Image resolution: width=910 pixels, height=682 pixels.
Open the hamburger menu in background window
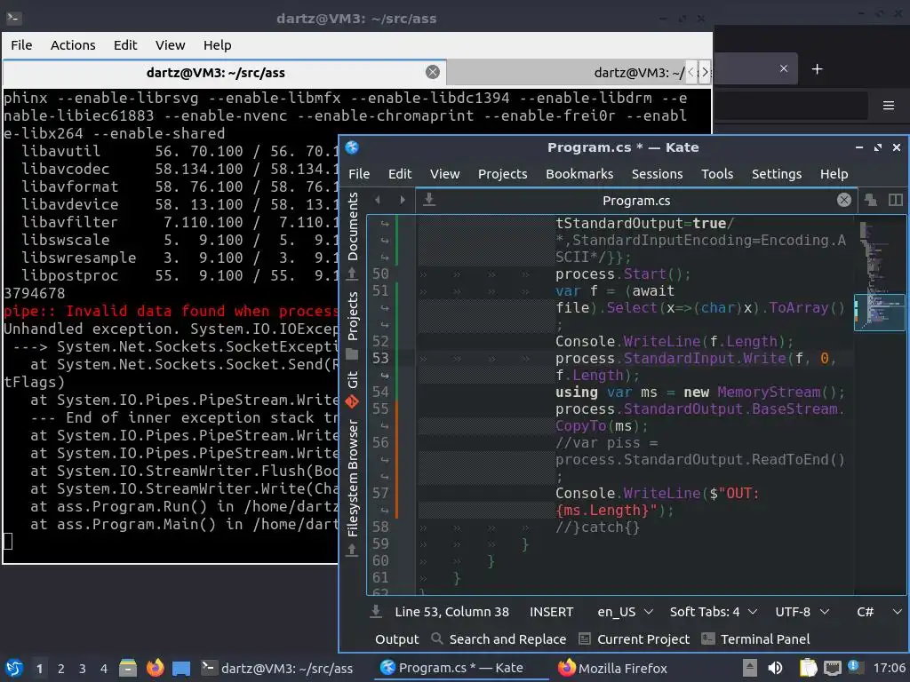[889, 106]
